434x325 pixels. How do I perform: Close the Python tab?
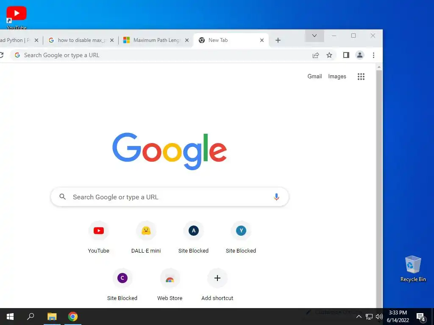tap(36, 40)
